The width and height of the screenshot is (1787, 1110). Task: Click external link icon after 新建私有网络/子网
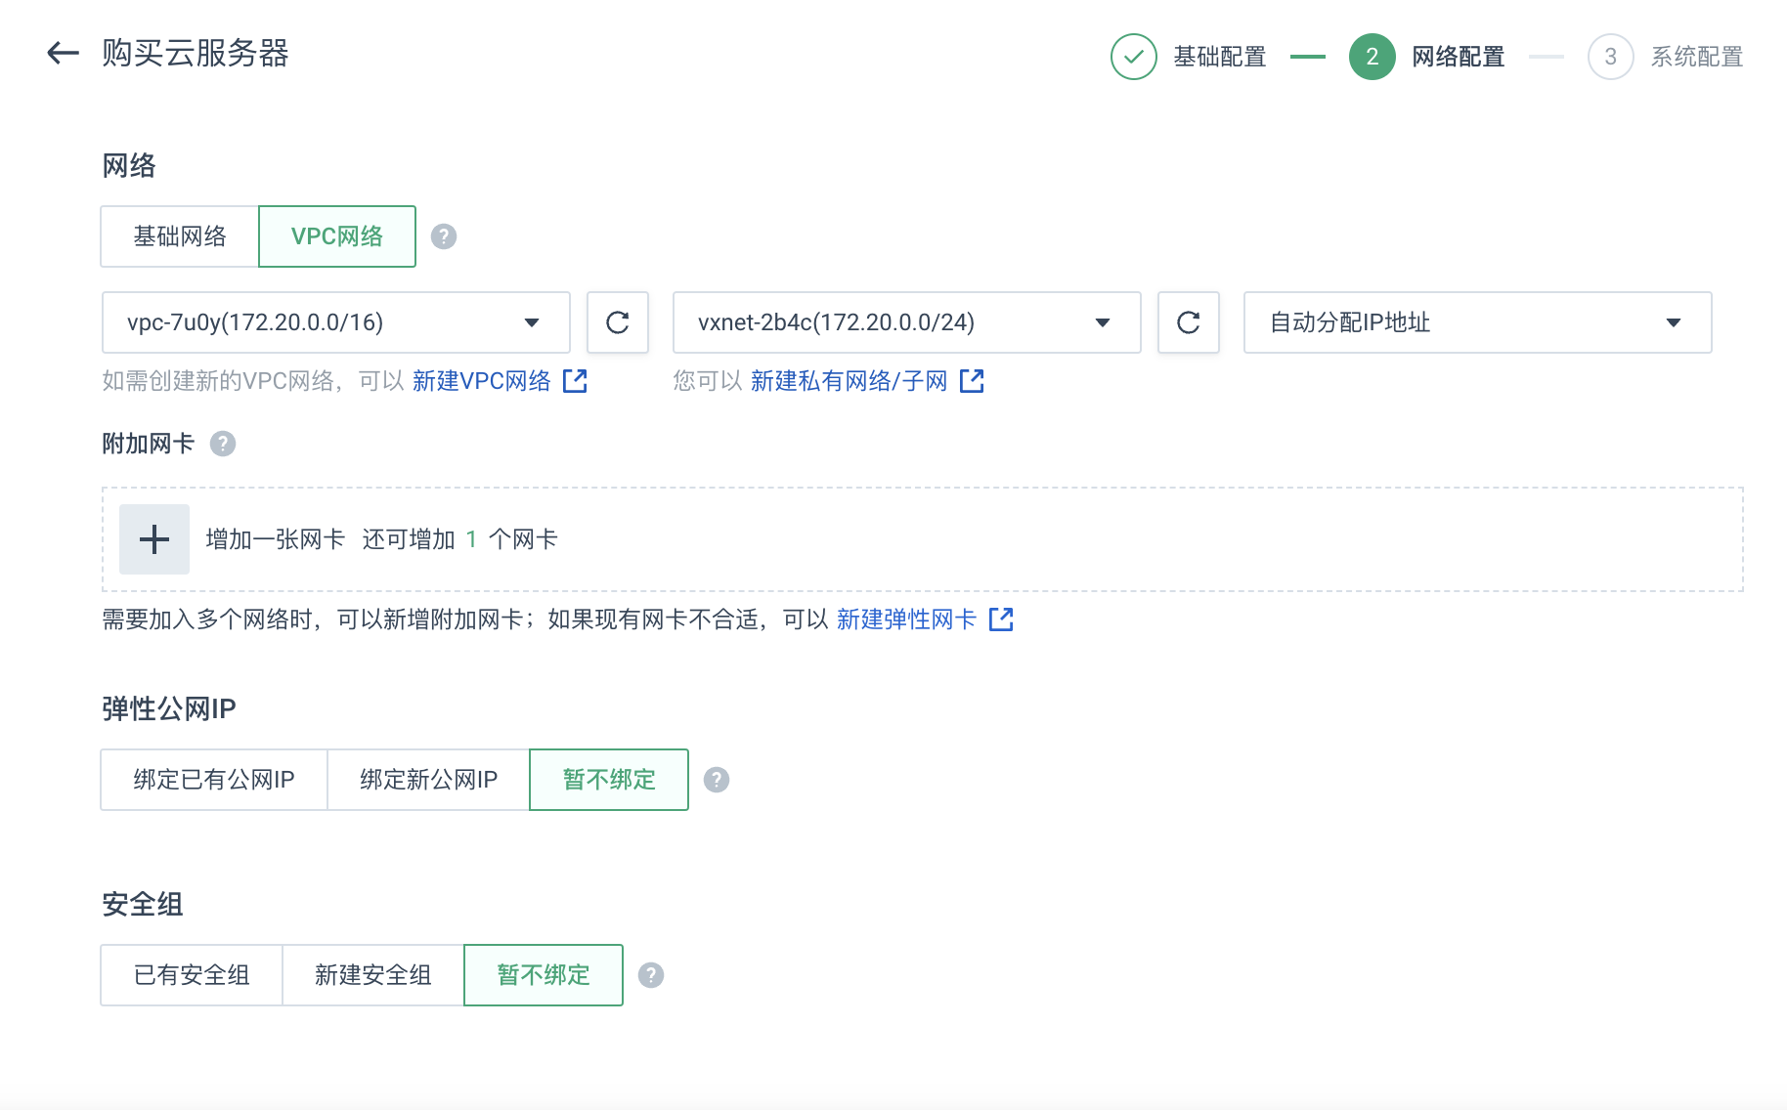(x=972, y=381)
